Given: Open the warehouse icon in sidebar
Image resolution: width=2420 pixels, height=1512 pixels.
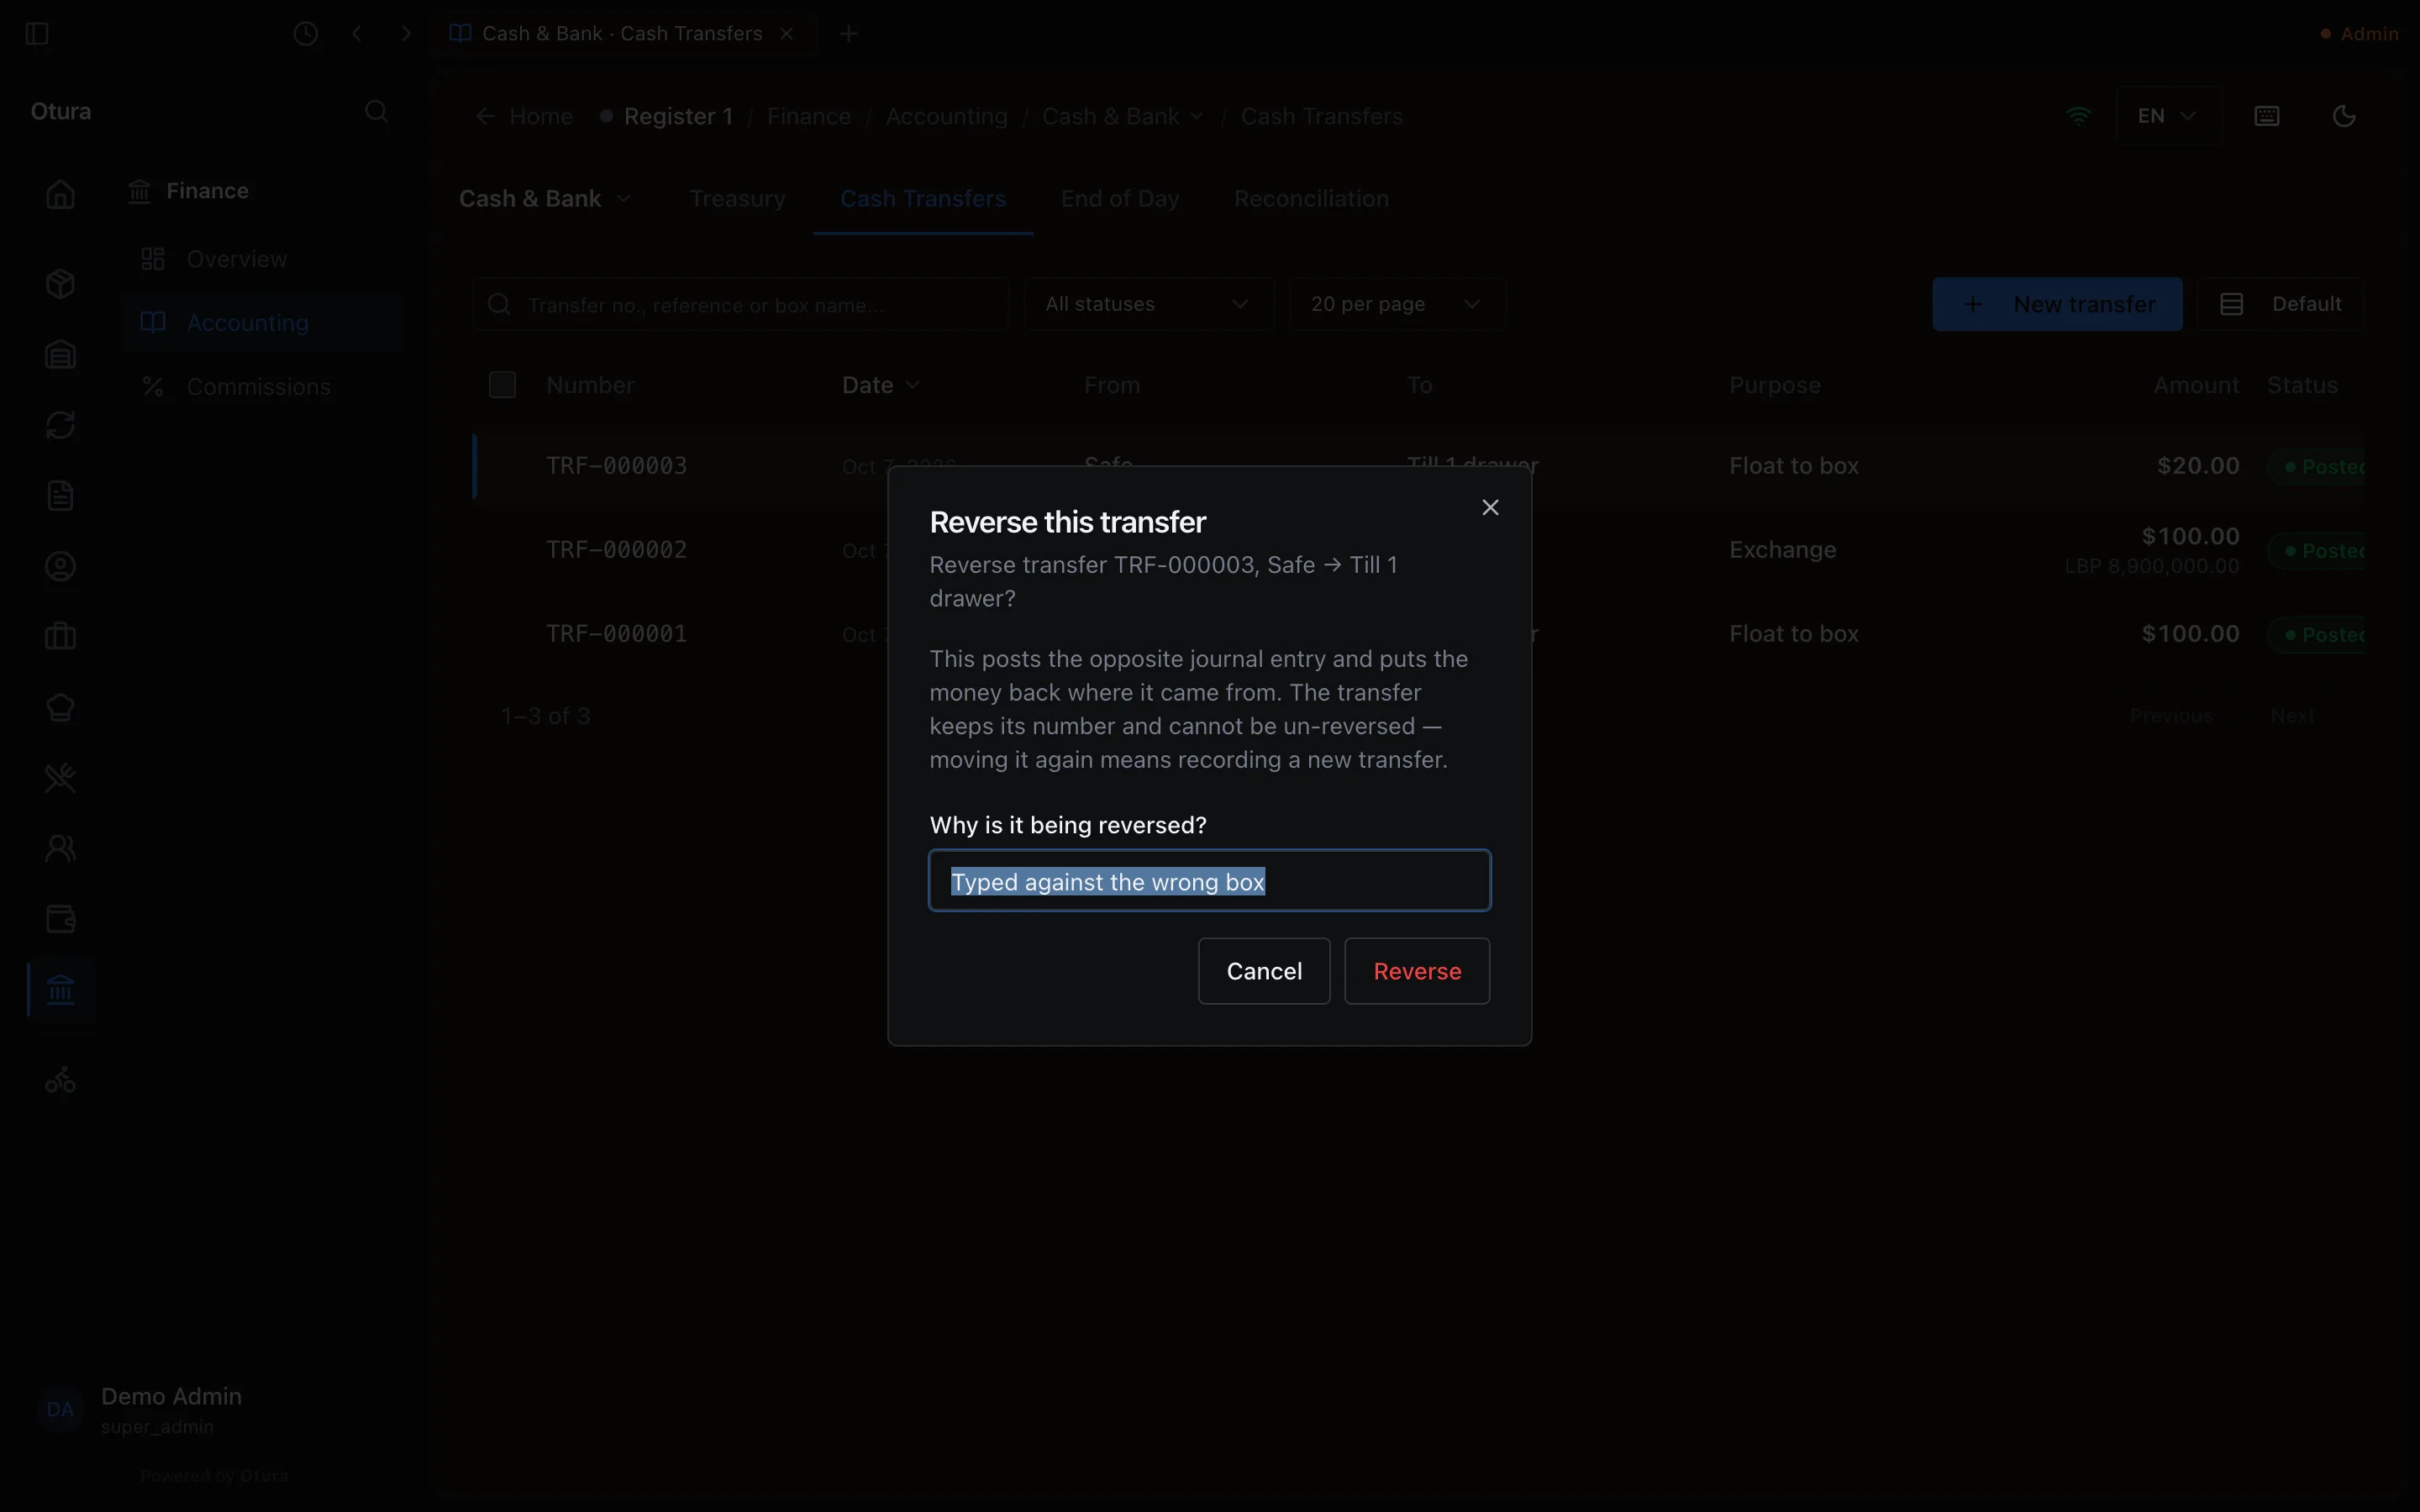Looking at the screenshot, I should (61, 355).
